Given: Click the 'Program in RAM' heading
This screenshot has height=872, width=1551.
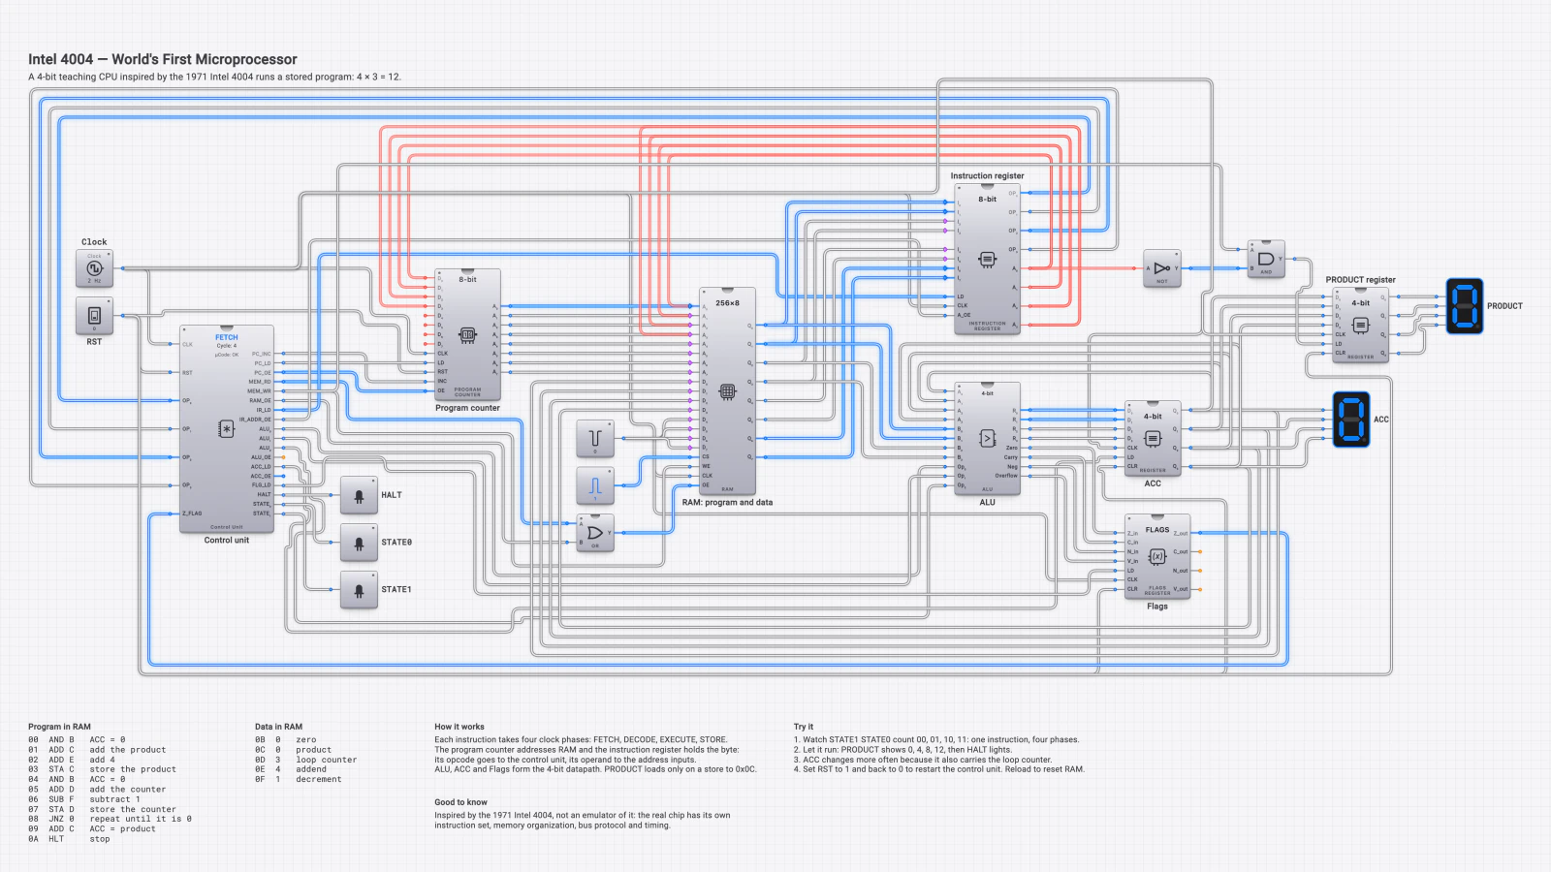Looking at the screenshot, I should coord(59,727).
